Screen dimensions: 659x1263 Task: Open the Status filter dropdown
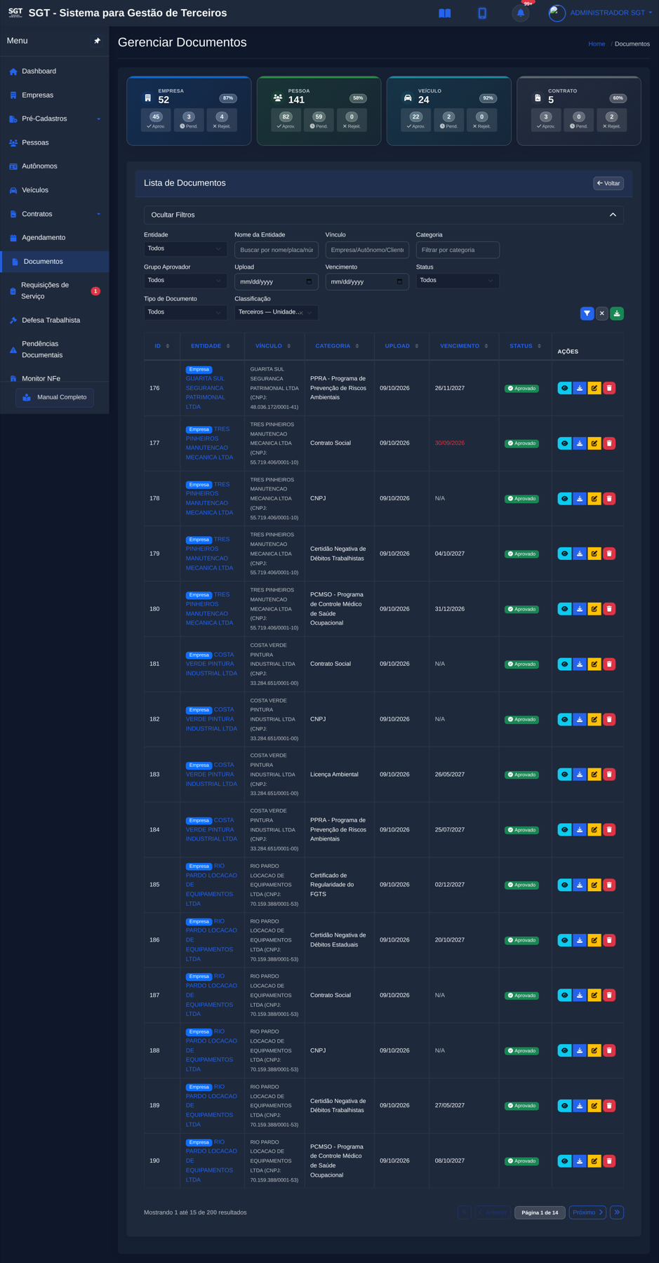tap(458, 281)
